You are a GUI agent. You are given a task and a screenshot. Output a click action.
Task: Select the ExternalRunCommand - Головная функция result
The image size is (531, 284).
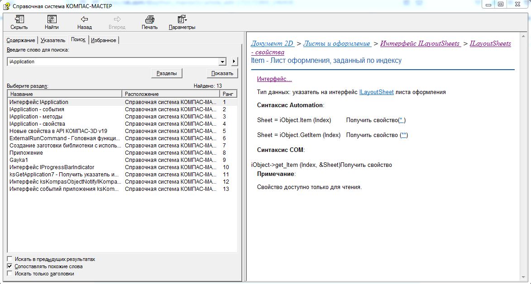(122, 138)
